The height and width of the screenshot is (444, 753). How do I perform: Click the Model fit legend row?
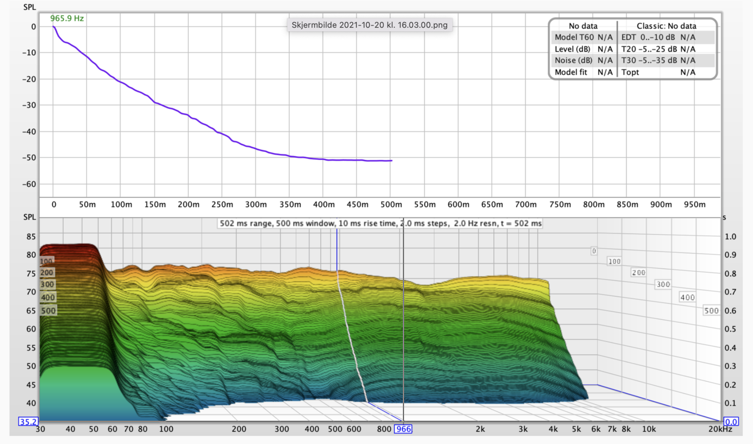coord(583,72)
